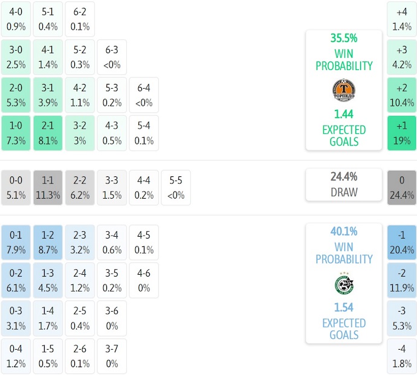Image resolution: width=417 pixels, height=375 pixels.
Task: Select the 1-1 draw score cell
Action: [x=47, y=187]
